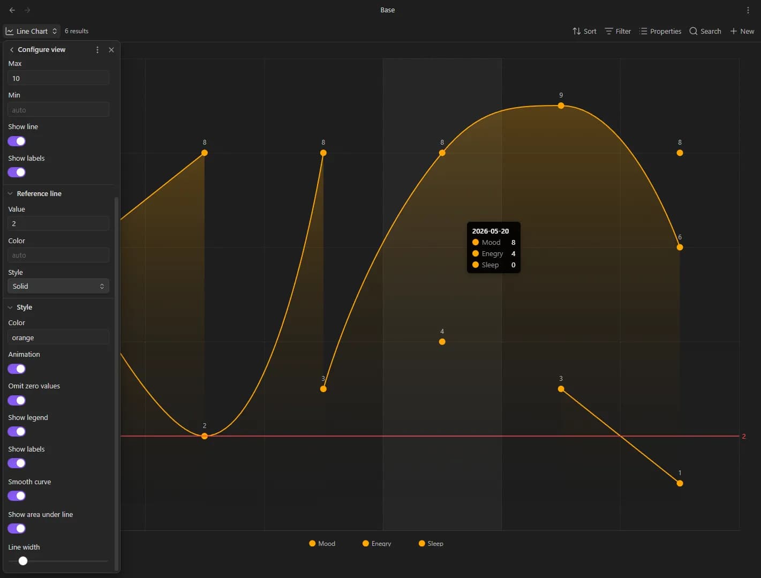Close the Configure view panel
Viewport: 761px width, 578px height.
(111, 50)
